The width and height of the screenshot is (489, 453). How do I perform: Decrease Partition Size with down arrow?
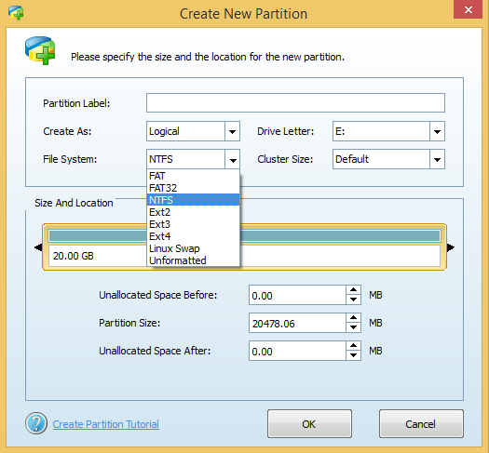coord(353,327)
